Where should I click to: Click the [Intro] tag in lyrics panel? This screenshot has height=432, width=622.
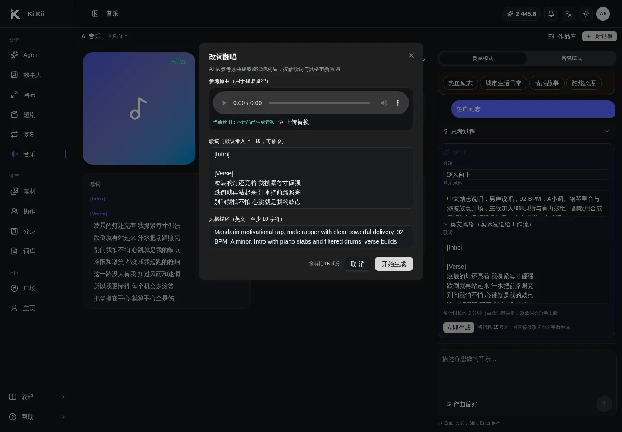[98, 199]
